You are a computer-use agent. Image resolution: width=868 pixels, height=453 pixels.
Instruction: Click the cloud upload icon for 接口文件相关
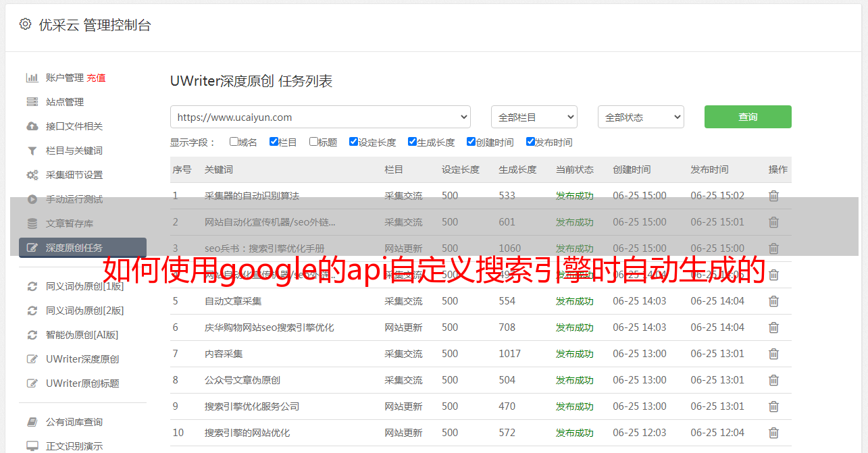coord(32,126)
